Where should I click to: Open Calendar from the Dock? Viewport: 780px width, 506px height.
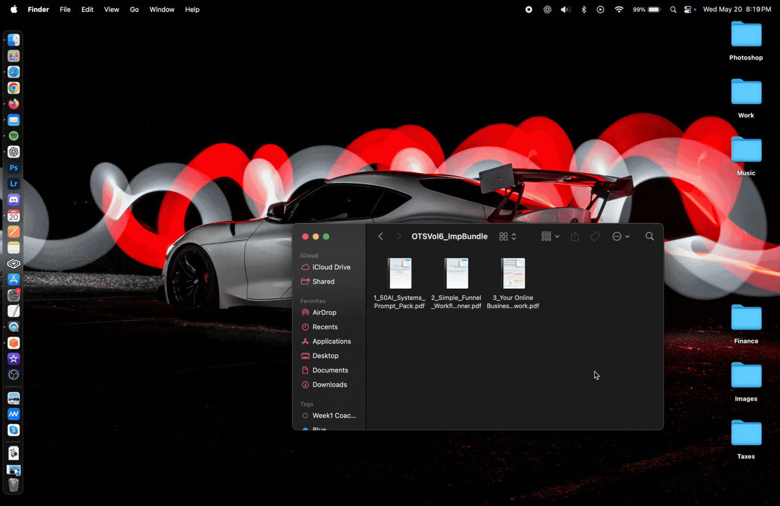(x=14, y=216)
